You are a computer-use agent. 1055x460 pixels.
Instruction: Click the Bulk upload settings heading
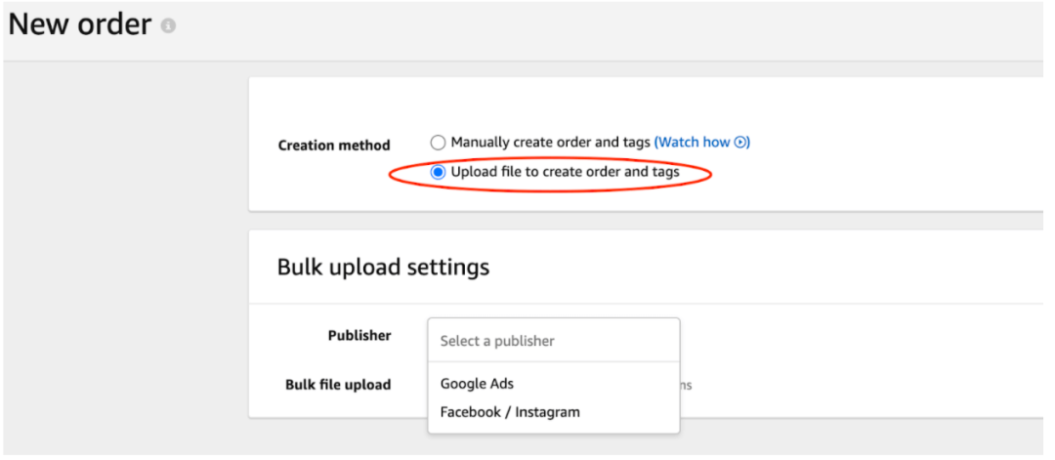[x=383, y=267]
